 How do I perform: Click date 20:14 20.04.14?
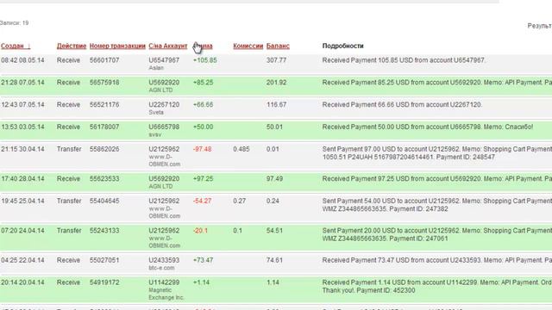click(x=23, y=282)
